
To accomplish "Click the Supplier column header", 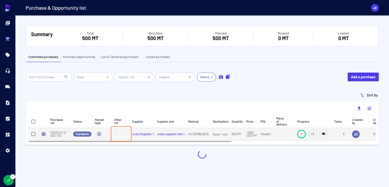I will (138, 122).
